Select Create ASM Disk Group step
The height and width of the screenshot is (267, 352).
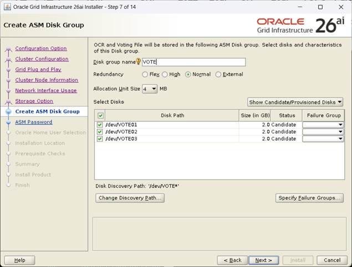[x=47, y=111]
